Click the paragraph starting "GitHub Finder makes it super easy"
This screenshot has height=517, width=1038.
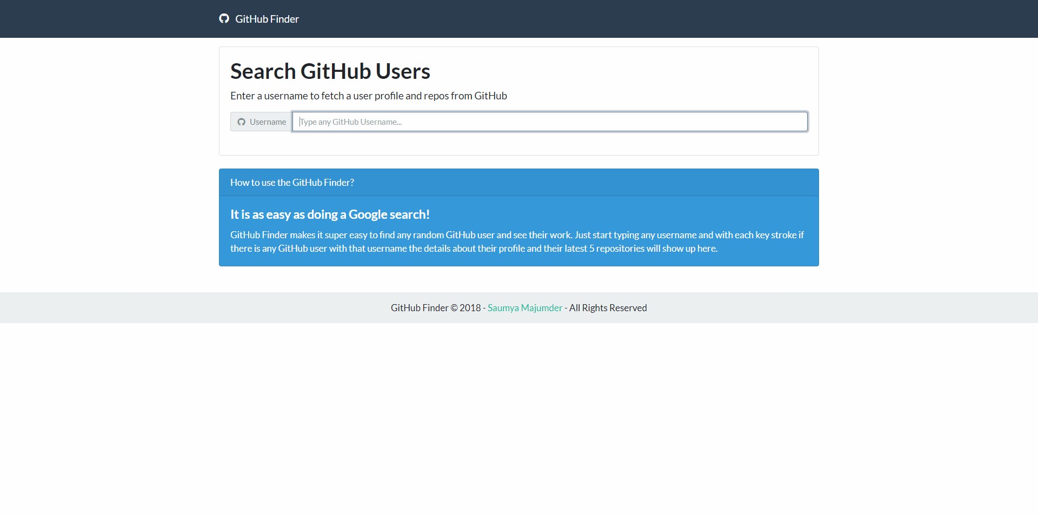coord(517,241)
